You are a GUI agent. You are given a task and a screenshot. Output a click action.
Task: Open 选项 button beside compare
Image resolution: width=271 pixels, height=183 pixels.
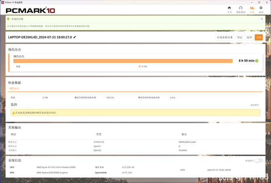(250, 37)
